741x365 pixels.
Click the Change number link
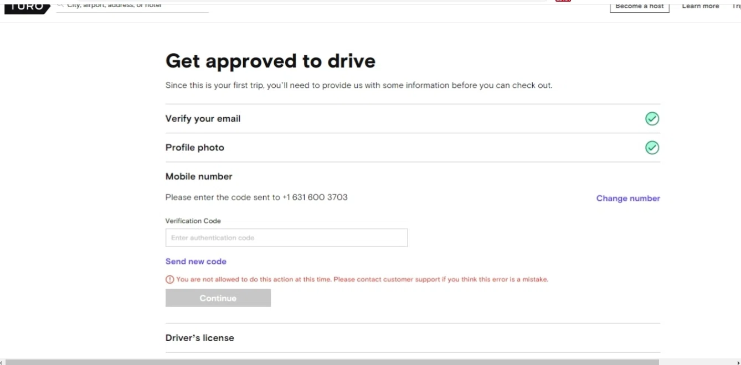[x=628, y=199]
